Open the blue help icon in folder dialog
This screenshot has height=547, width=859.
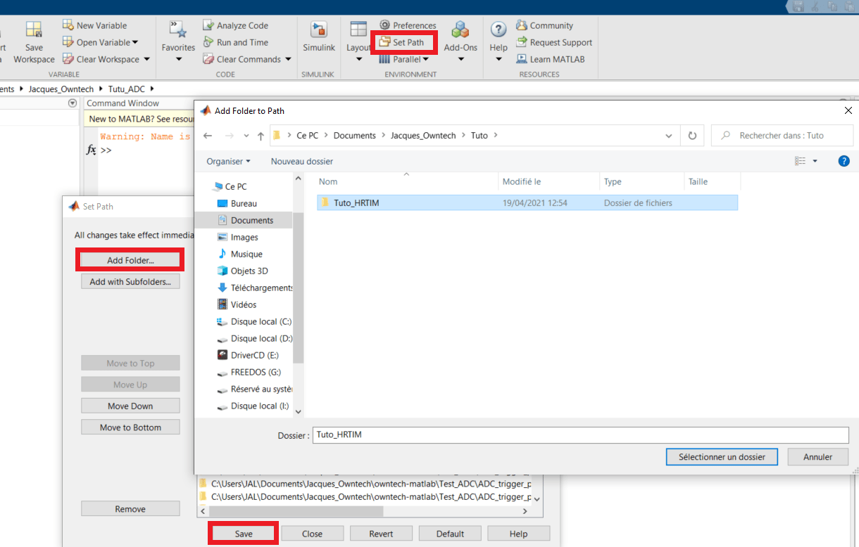(x=844, y=161)
